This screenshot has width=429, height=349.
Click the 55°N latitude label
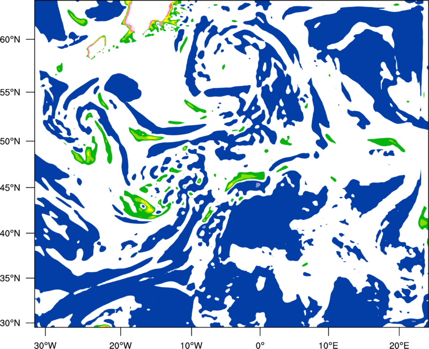pos(10,92)
